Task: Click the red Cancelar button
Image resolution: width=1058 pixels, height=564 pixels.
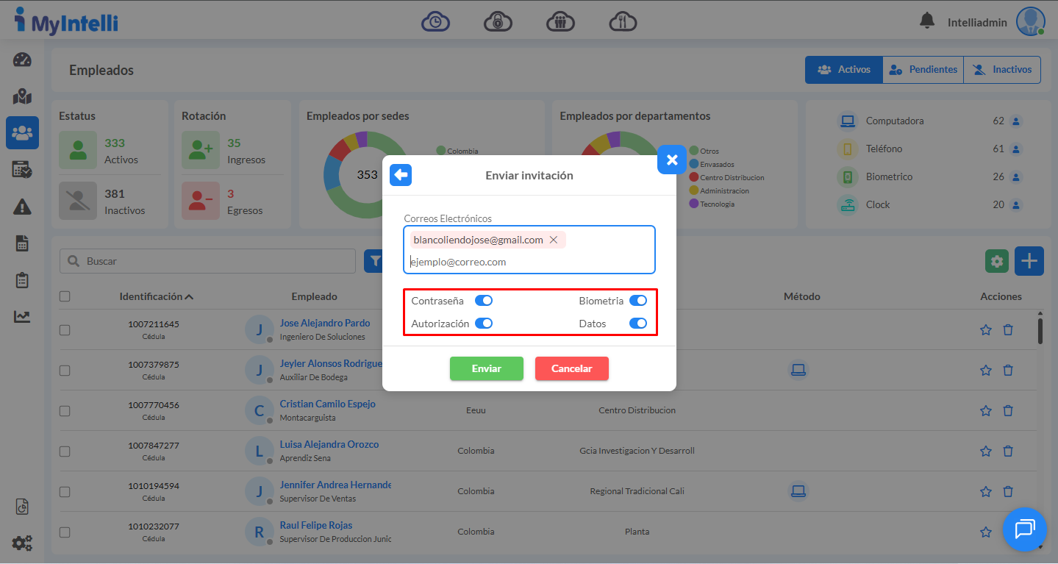Action: 571,368
